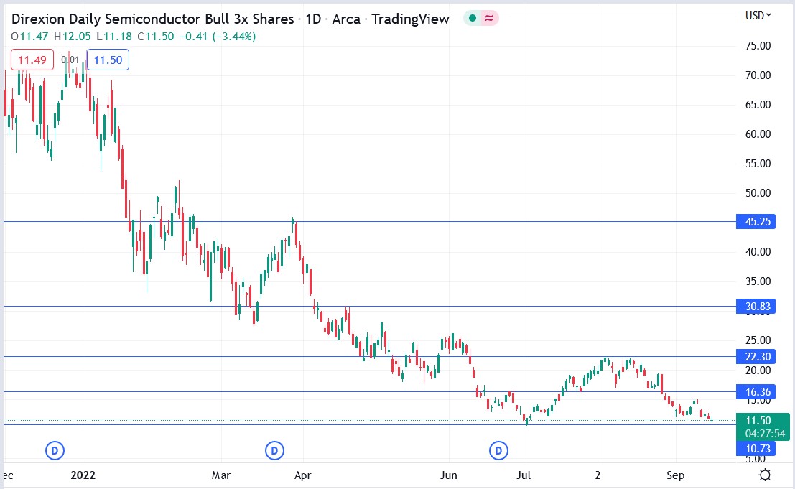The image size is (795, 489).
Task: Click the 2022 label on time axis
Action: point(83,475)
